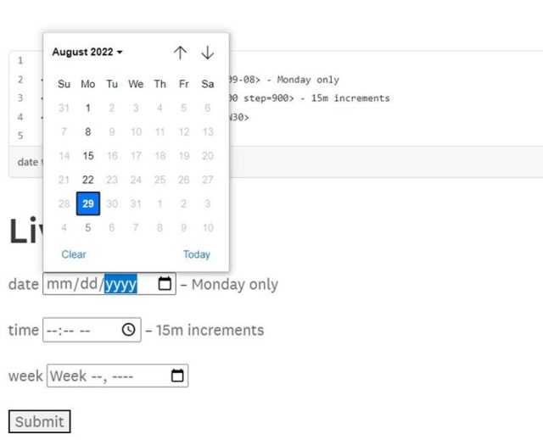Go to next month with down arrow
Image resolution: width=543 pixels, height=440 pixels.
tap(207, 53)
